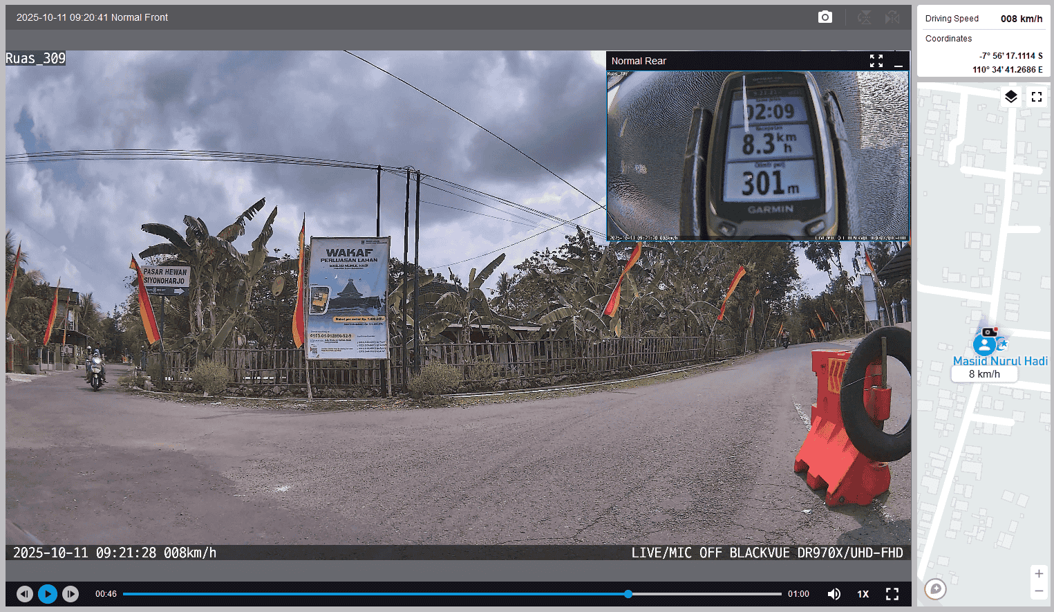1054x612 pixels.
Task: Zoom out on the map
Action: click(1038, 591)
